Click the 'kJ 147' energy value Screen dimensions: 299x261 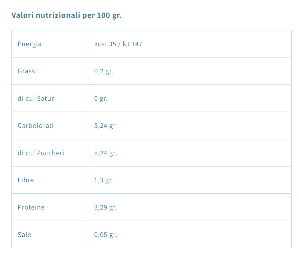point(132,44)
